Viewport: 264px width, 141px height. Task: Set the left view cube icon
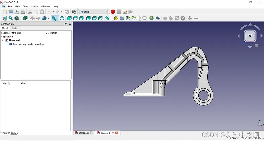(x=100, y=18)
